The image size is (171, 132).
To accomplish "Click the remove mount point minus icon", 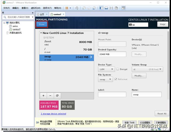I will 50,96.
